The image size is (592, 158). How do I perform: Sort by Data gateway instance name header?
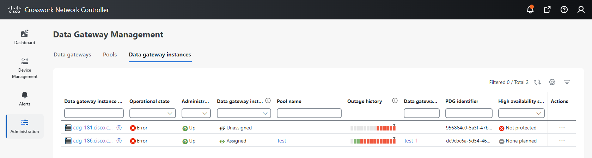pyautogui.click(x=93, y=101)
